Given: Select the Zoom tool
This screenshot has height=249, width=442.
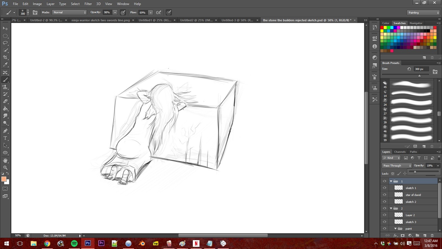Looking at the screenshot, I should (5, 168).
